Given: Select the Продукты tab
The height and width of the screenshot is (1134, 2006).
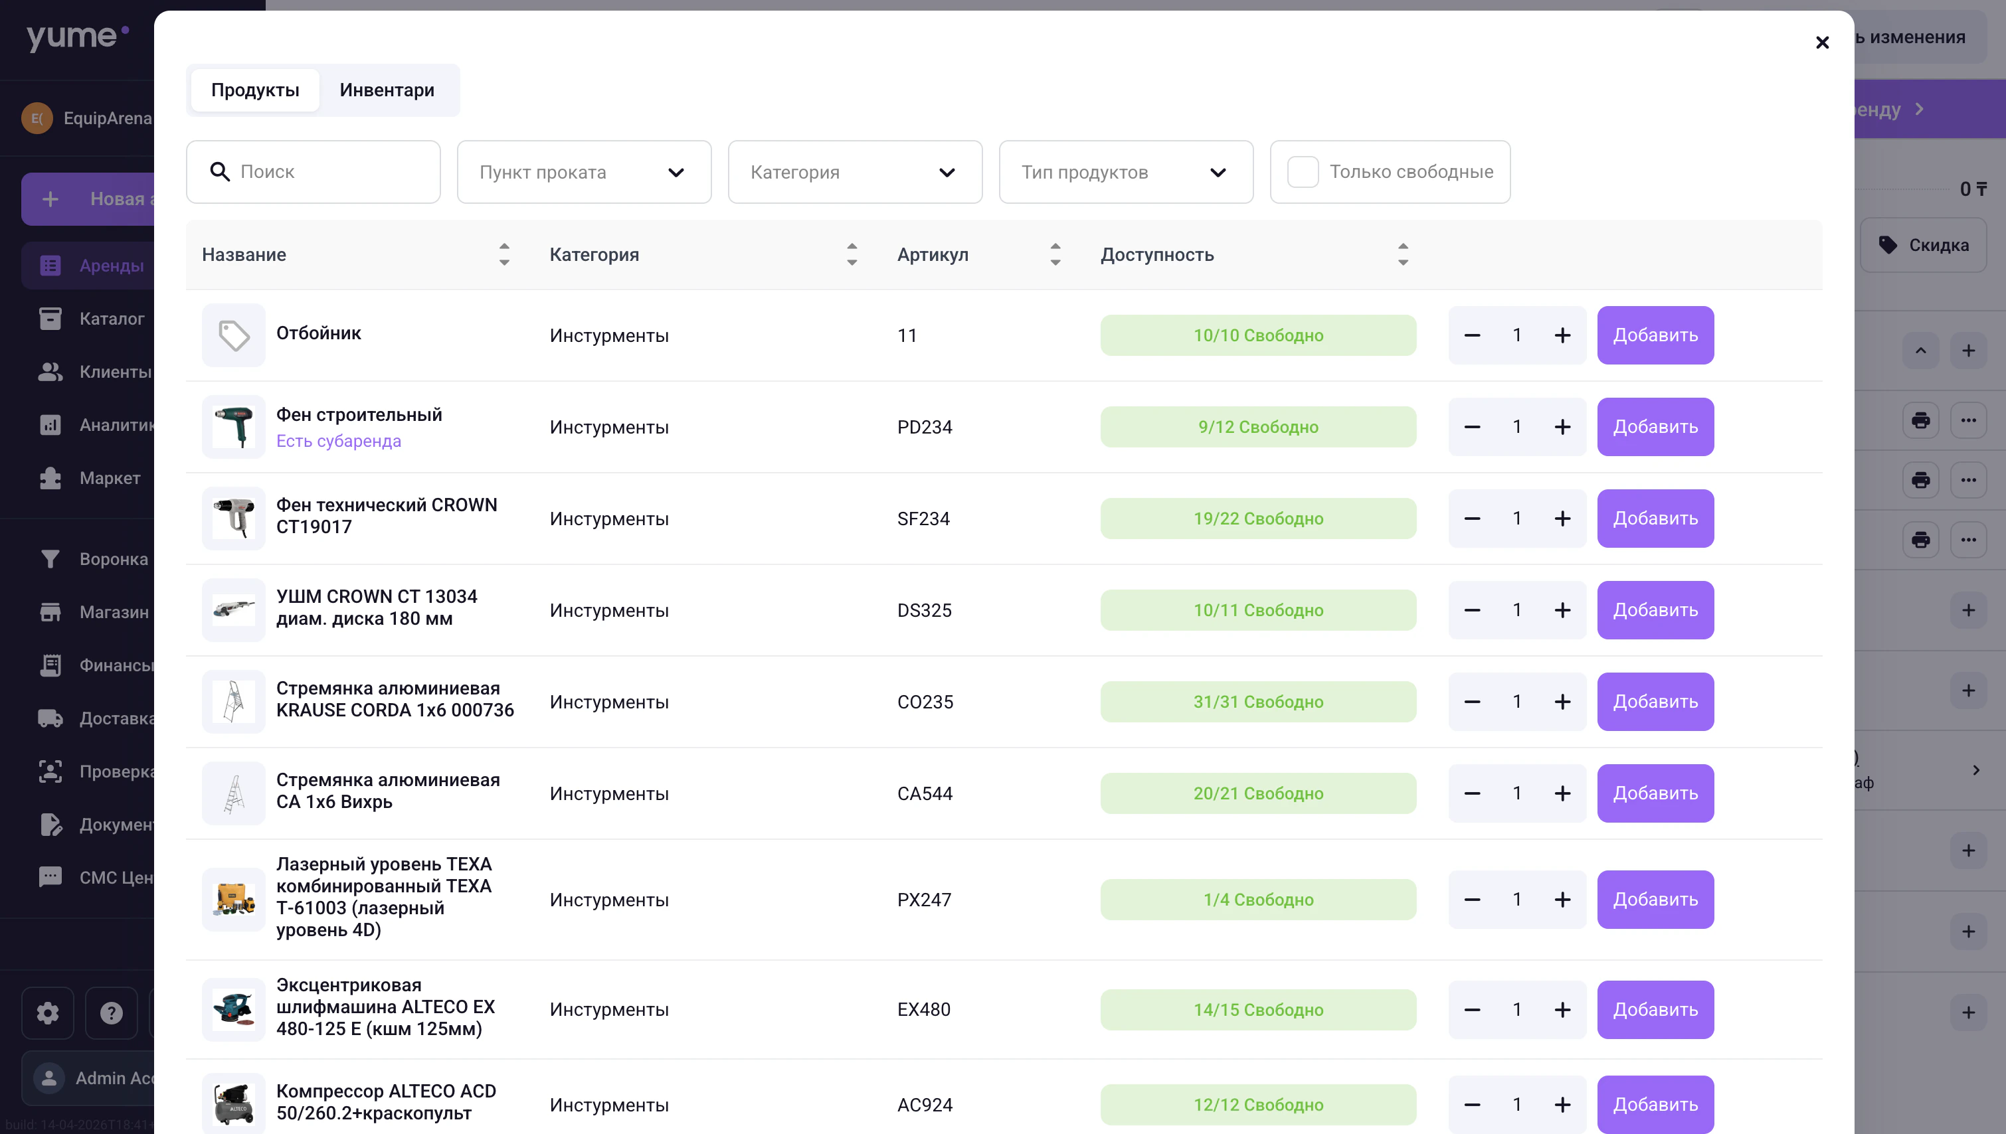Looking at the screenshot, I should (255, 90).
